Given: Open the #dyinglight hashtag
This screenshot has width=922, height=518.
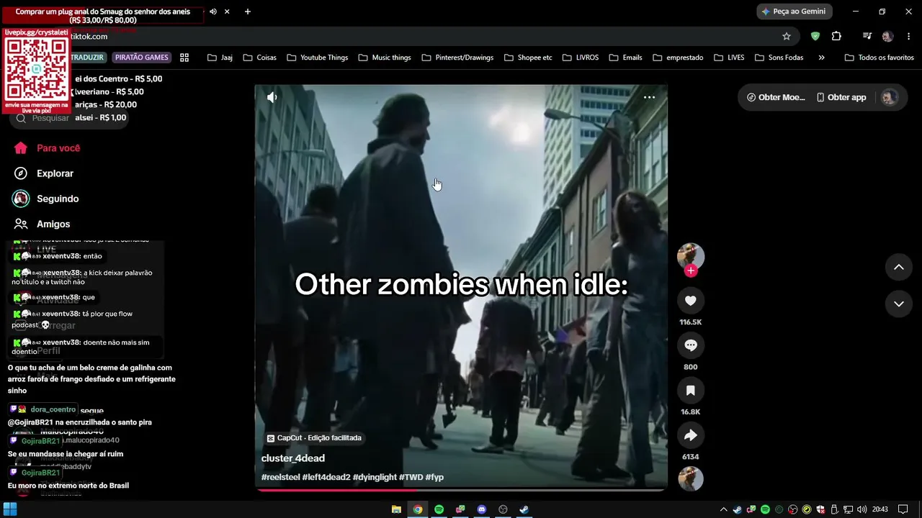Looking at the screenshot, I should (x=375, y=477).
